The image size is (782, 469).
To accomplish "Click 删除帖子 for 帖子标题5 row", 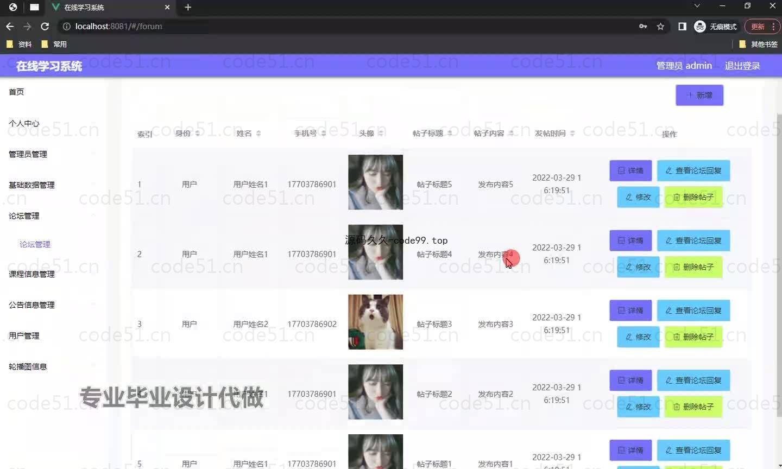I will pos(693,197).
